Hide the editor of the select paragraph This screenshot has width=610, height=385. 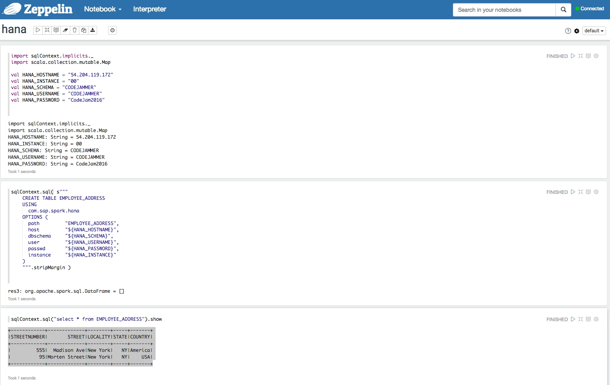(x=581, y=319)
